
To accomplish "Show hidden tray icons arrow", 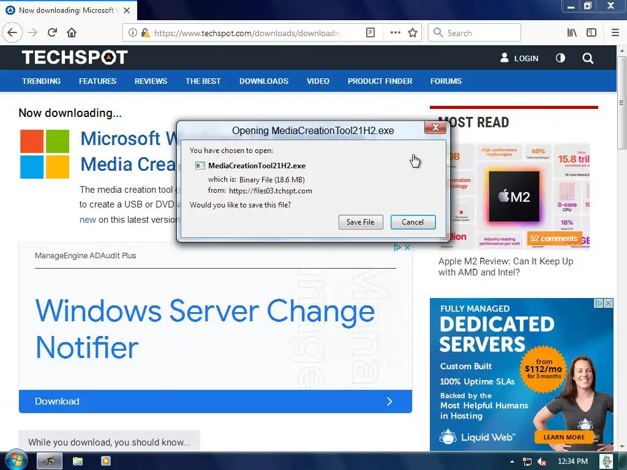I will 512,462.
